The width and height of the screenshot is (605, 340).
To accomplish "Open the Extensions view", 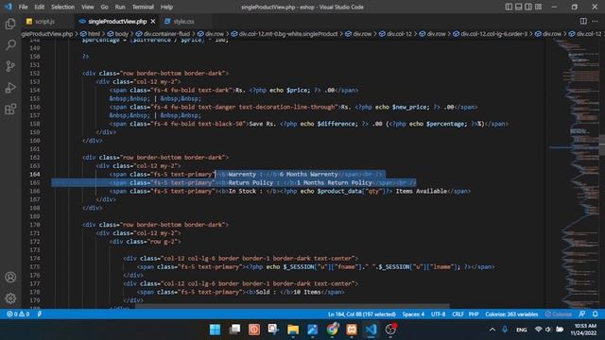I will (x=10, y=110).
